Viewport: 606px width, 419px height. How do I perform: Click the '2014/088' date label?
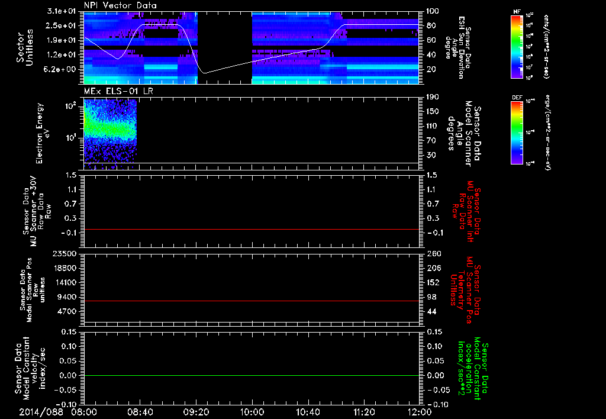coord(41,412)
